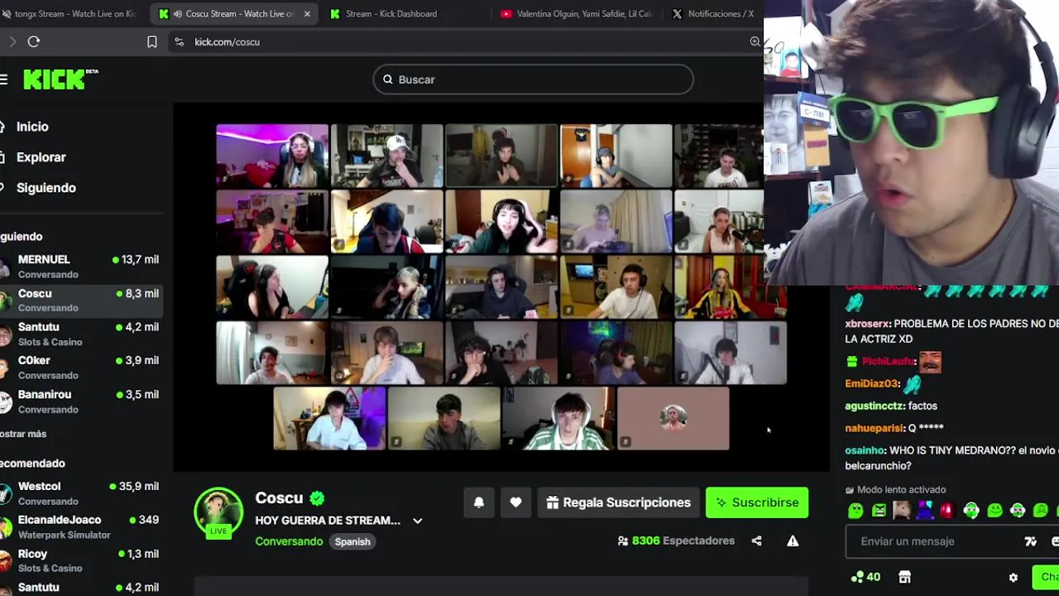The image size is (1059, 596).
Task: Open the channel shop icon
Action: pos(904,577)
